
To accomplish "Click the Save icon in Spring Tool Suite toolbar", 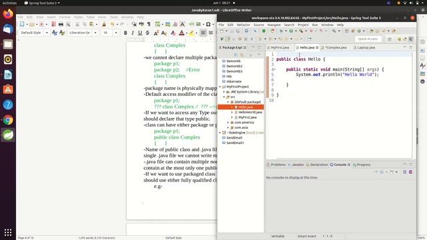I will pos(232,31).
